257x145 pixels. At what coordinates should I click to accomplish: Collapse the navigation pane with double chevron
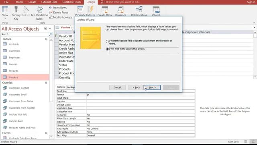tap(50, 29)
